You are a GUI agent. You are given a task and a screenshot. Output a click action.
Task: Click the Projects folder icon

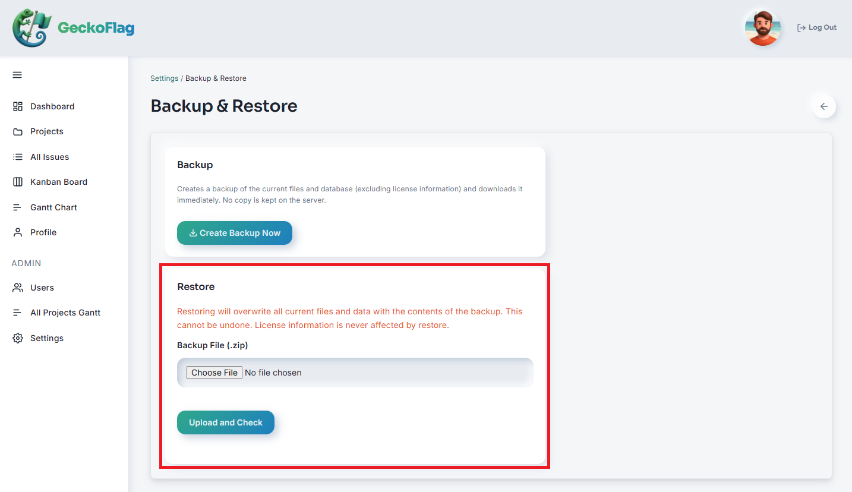[x=18, y=131]
